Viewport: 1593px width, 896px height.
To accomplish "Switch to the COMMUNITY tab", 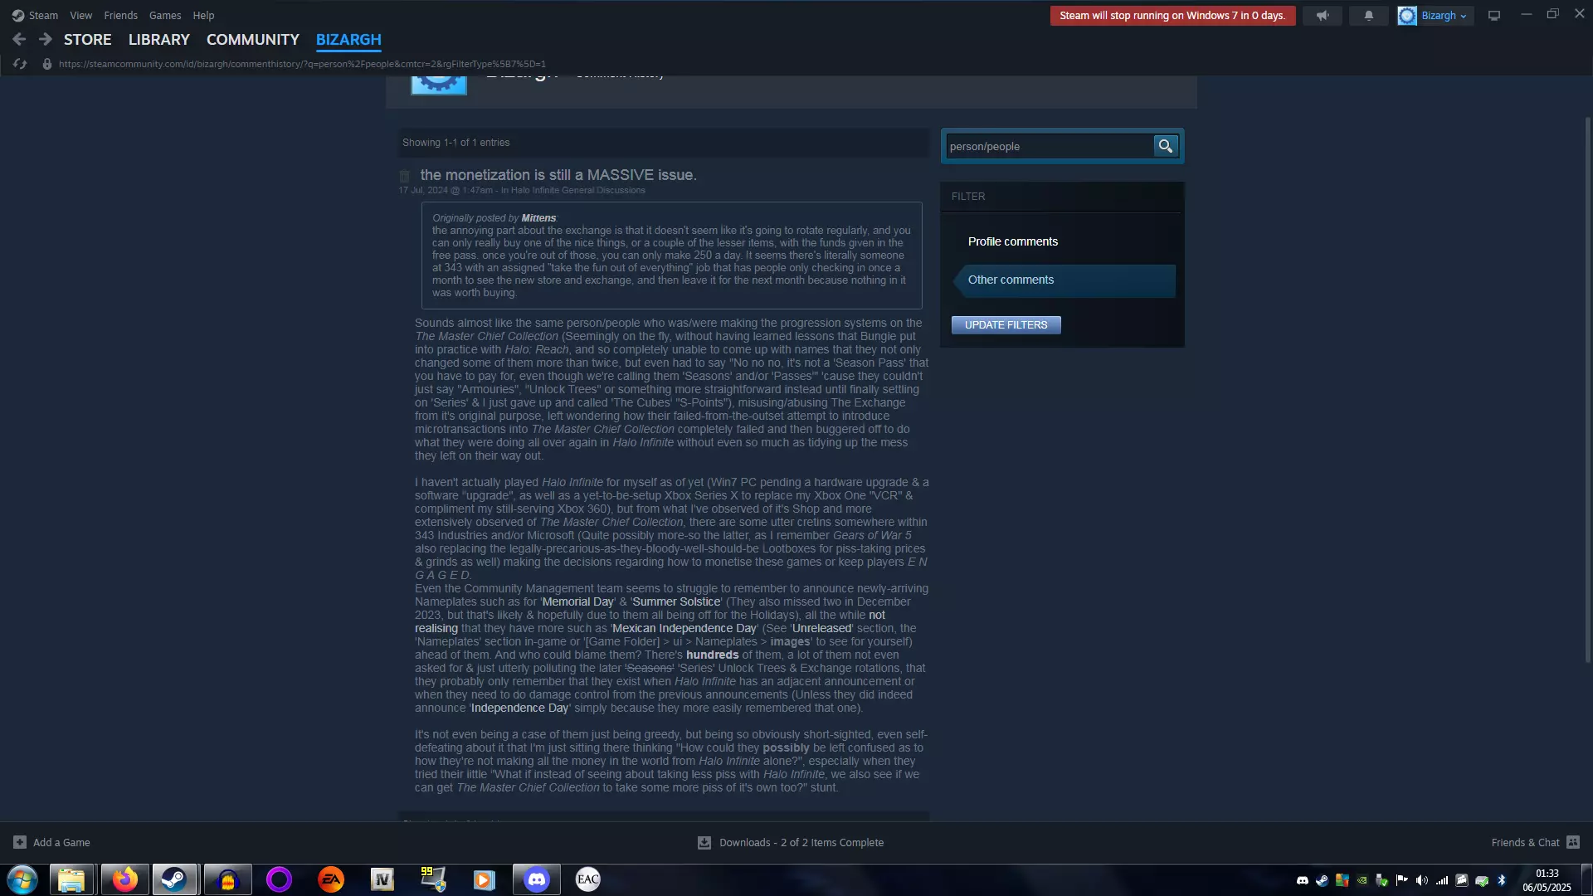I will 252,39.
